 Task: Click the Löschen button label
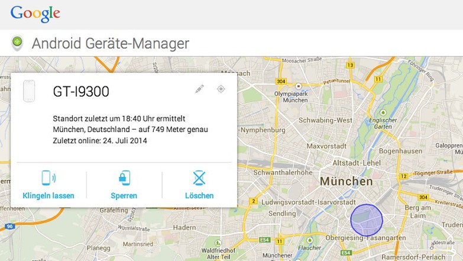199,196
